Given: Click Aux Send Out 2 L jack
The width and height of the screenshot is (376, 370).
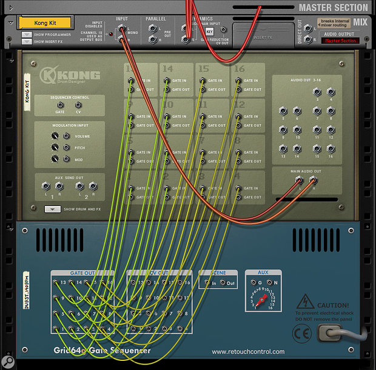Looking at the screenshot, I should point(79,186).
